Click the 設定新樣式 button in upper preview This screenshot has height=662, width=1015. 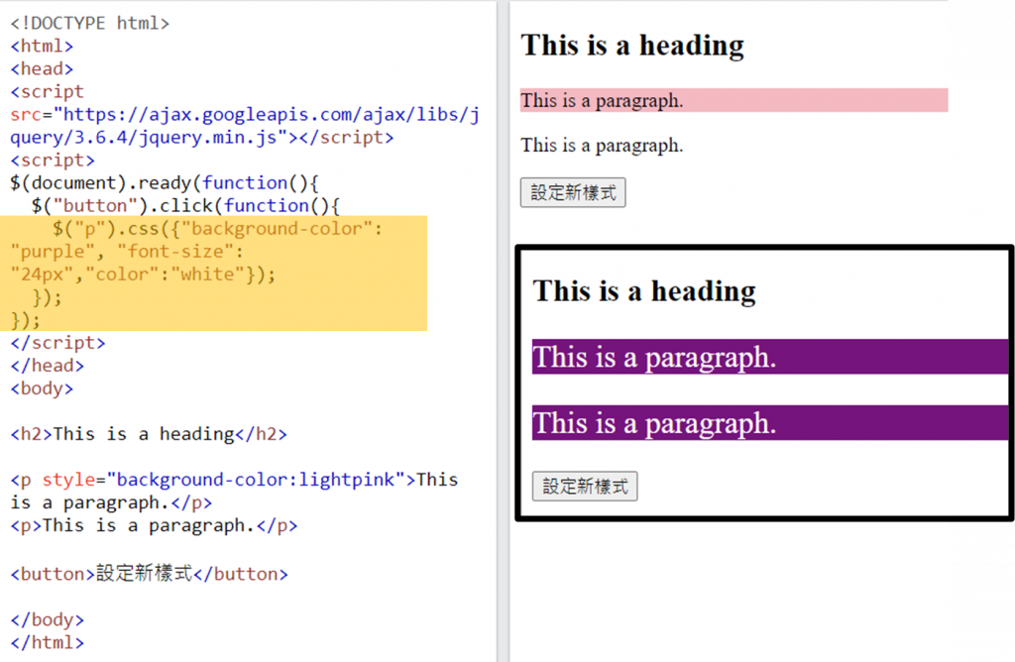pyautogui.click(x=573, y=192)
